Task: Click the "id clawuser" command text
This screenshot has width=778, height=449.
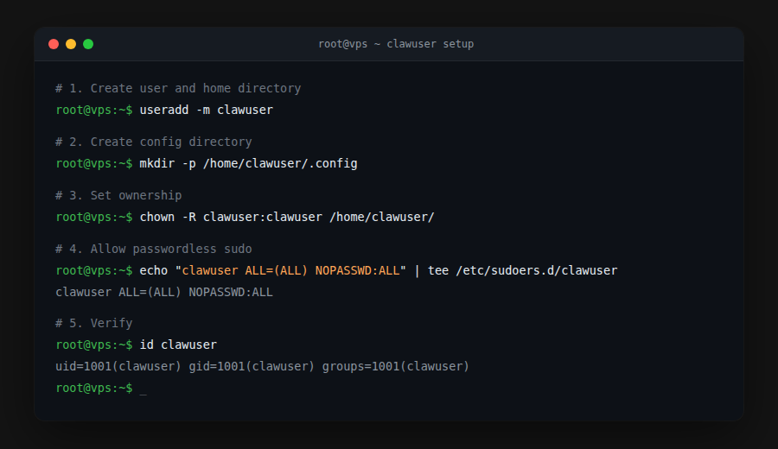Action: (178, 345)
